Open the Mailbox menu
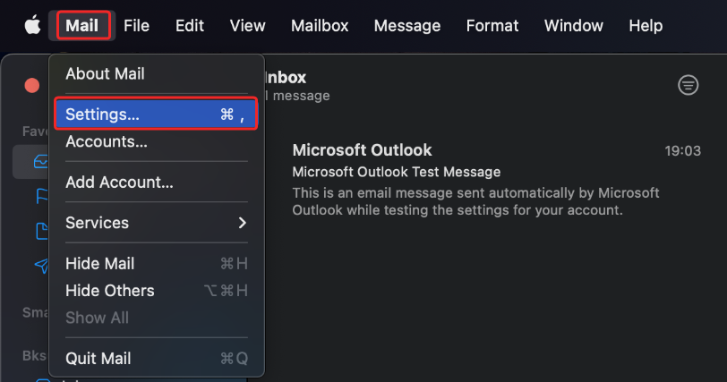 [320, 25]
